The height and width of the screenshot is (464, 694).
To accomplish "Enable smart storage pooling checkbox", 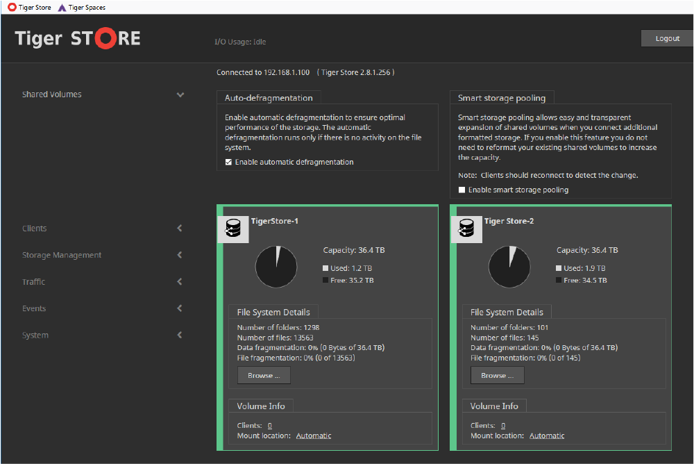I will click(x=462, y=190).
